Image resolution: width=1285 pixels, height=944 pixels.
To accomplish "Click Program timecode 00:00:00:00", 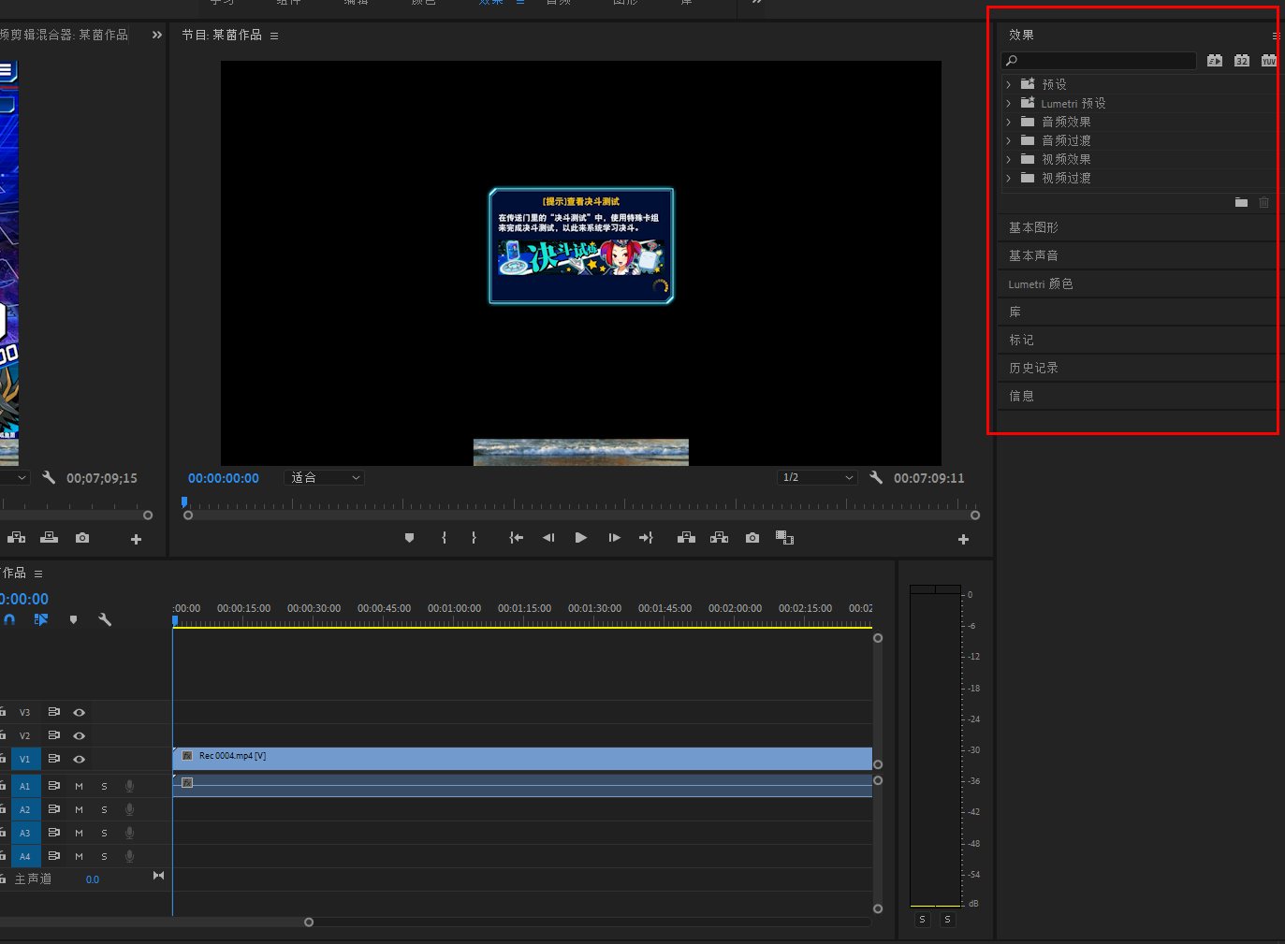I will click(224, 478).
